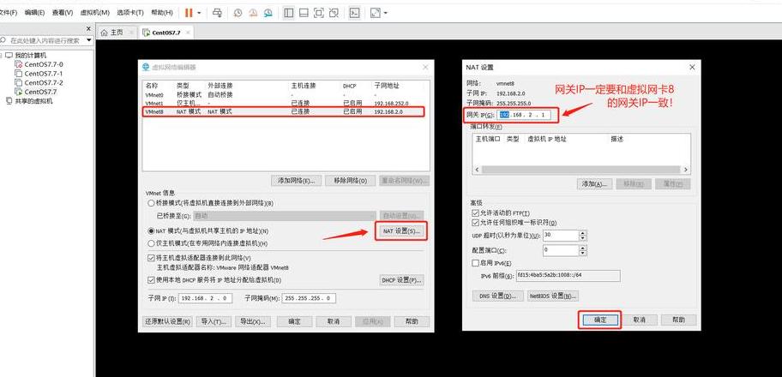Close the CentOS7.7 tab with its X
This screenshot has width=782, height=377.
(188, 33)
